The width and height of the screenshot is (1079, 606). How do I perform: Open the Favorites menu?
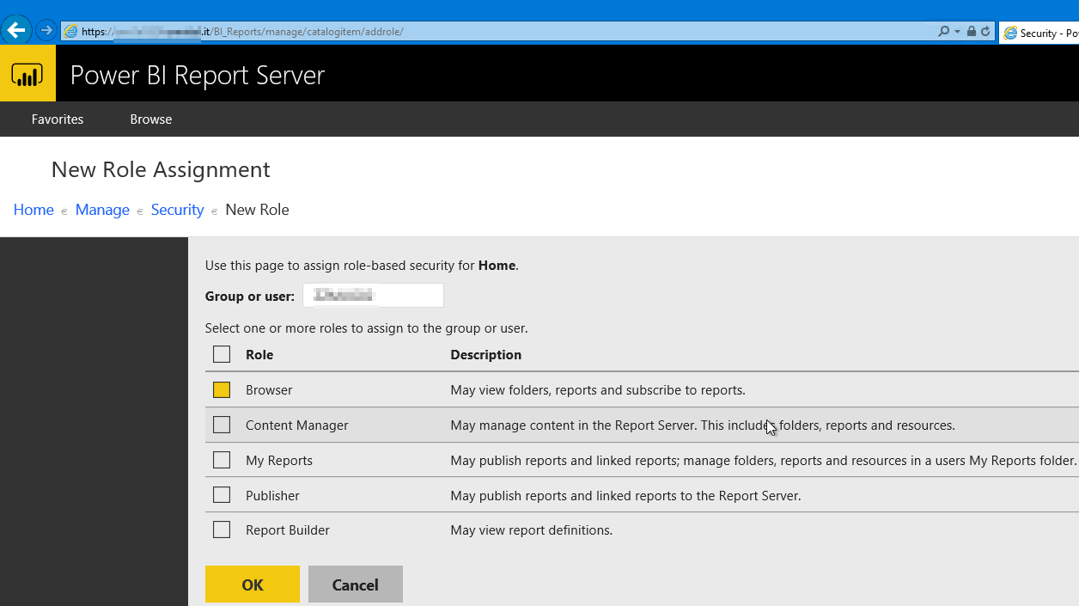coord(57,119)
